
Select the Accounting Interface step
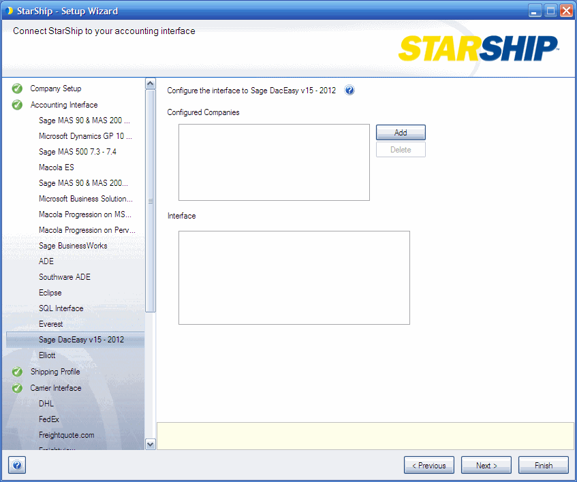coord(64,105)
